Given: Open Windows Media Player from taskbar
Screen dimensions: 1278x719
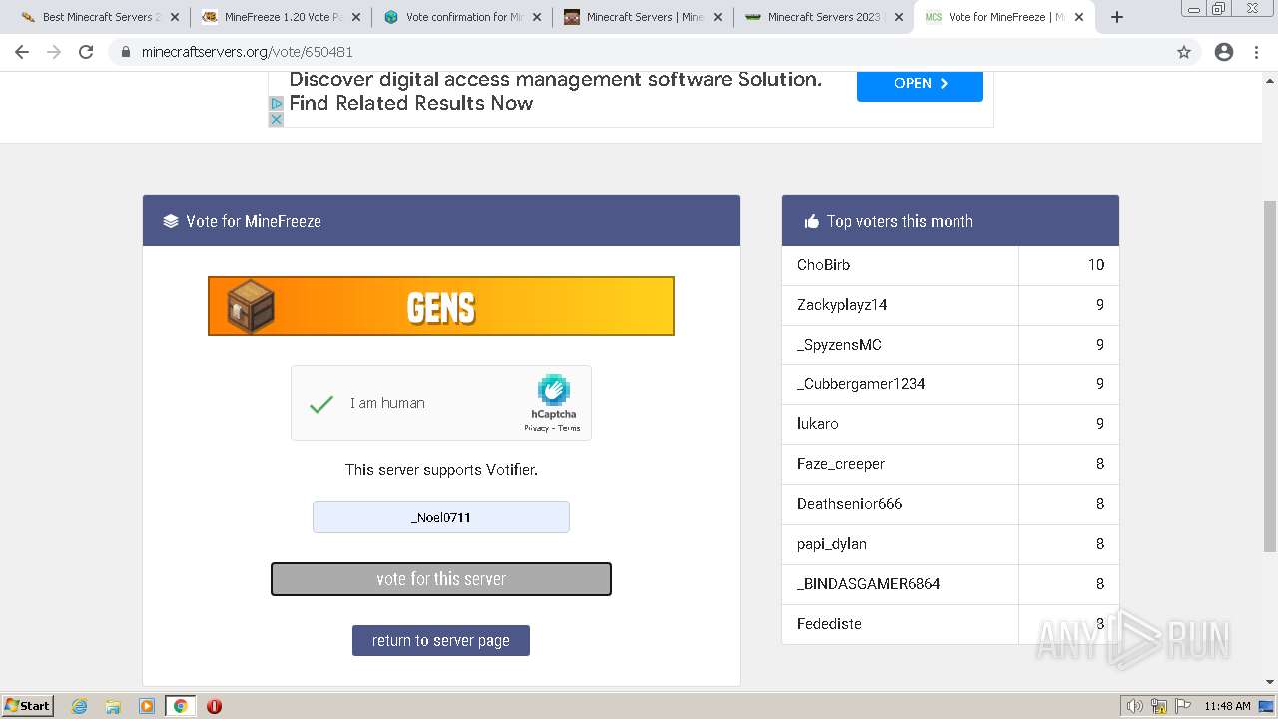Looking at the screenshot, I should pos(147,706).
